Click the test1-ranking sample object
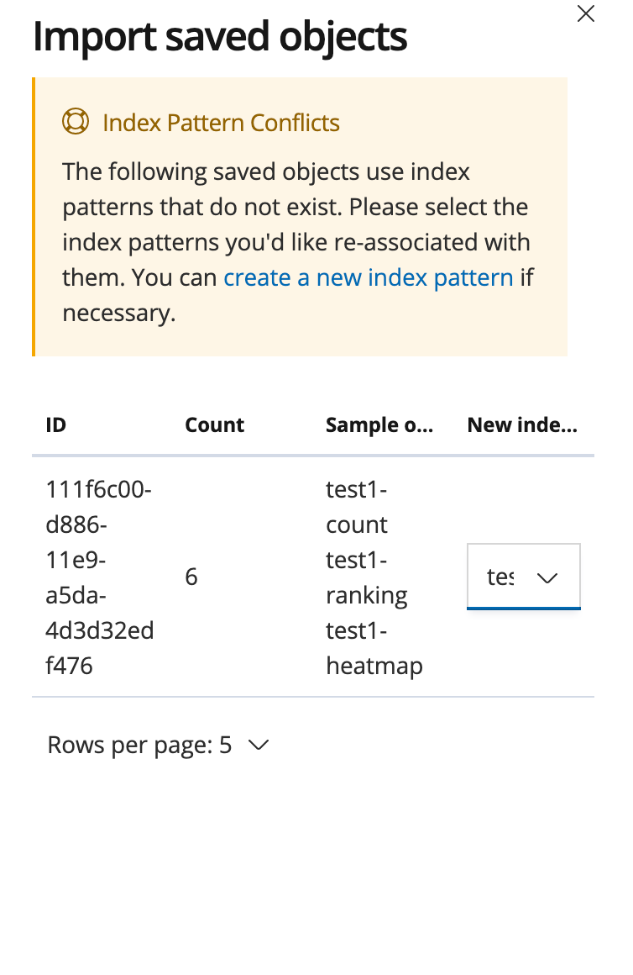The image size is (633, 975). tap(367, 577)
